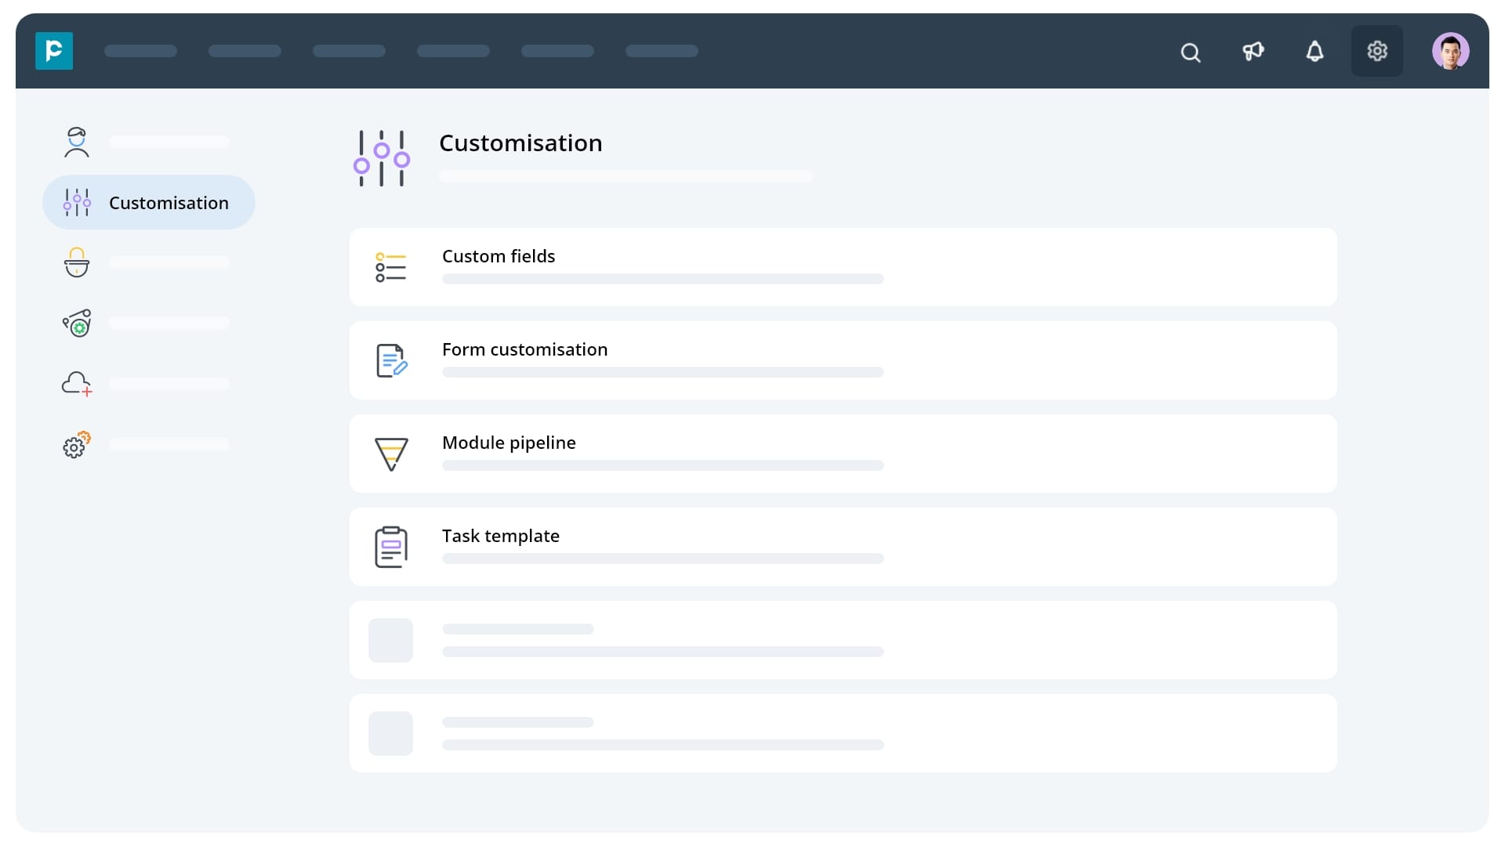The width and height of the screenshot is (1505, 846).
Task: Click the cloud import icon in sidebar
Action: 76,383
